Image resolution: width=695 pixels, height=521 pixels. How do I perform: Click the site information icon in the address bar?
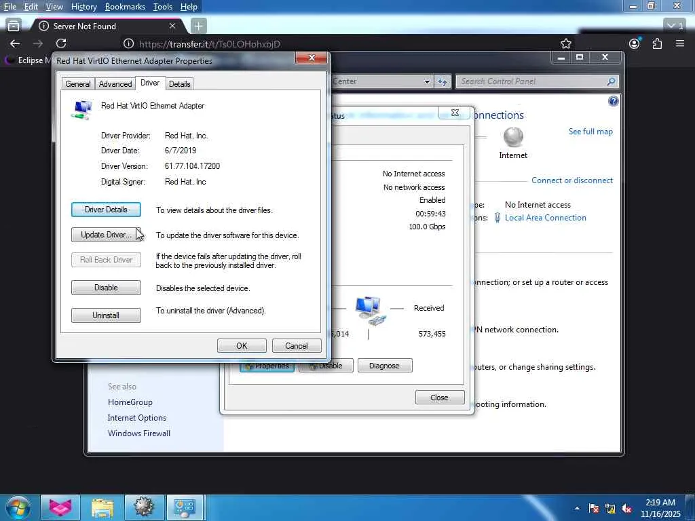128,44
